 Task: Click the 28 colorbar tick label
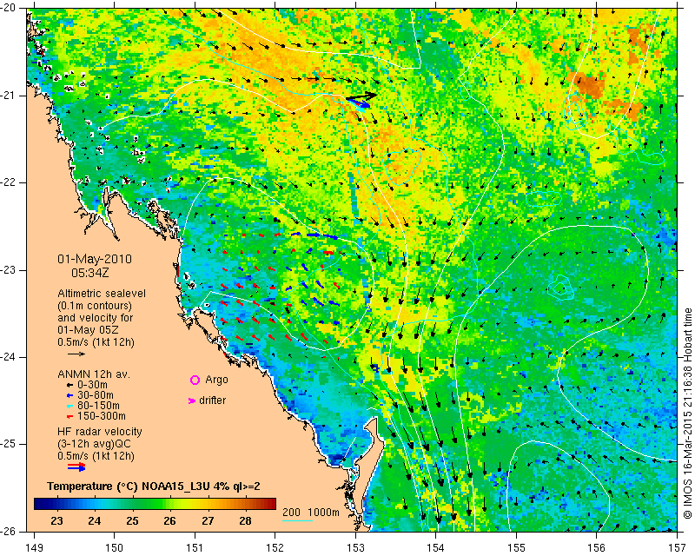(245, 521)
